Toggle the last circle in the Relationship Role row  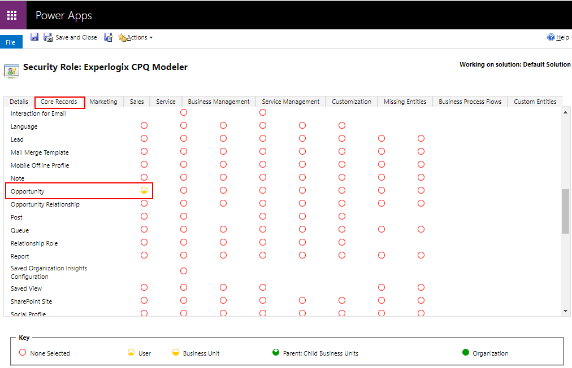(x=342, y=242)
